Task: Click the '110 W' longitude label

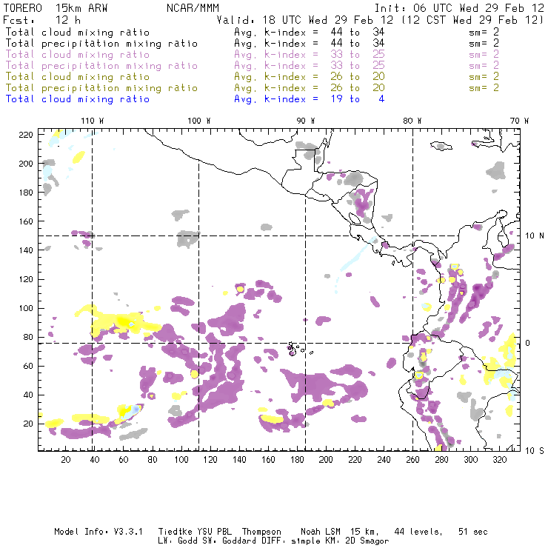Action: coord(93,121)
